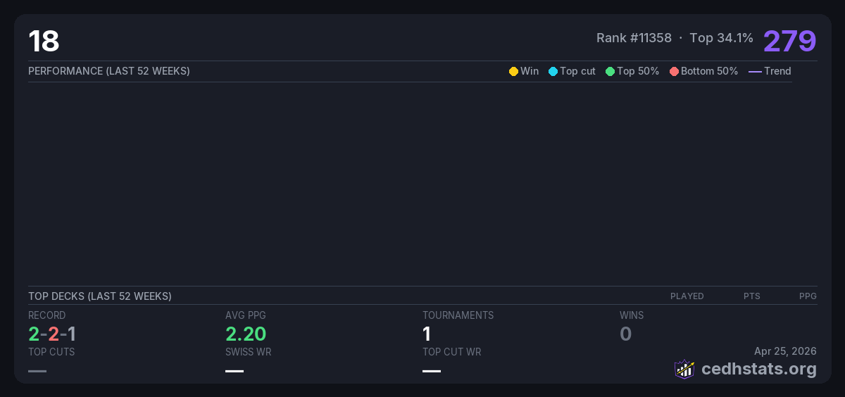Click the green Top 50% legend dot
Viewport: 845px width, 397px height.
tap(610, 71)
